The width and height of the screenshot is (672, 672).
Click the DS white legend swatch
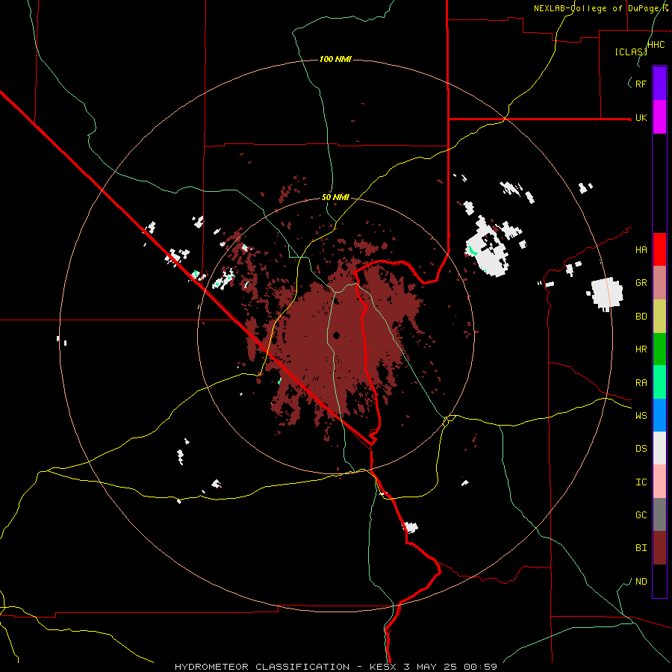[659, 448]
